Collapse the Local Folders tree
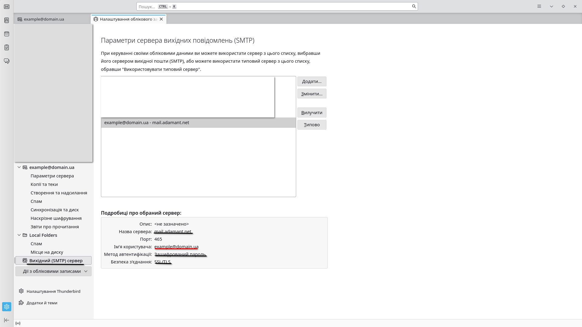Image resolution: width=582 pixels, height=327 pixels. point(19,235)
